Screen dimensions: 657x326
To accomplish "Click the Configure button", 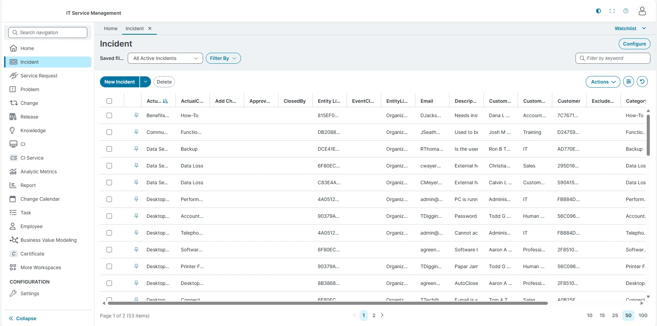I will tap(634, 44).
